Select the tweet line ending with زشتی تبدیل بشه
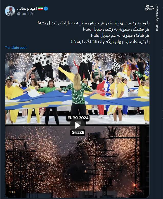163x199 pixels. click(116, 29)
